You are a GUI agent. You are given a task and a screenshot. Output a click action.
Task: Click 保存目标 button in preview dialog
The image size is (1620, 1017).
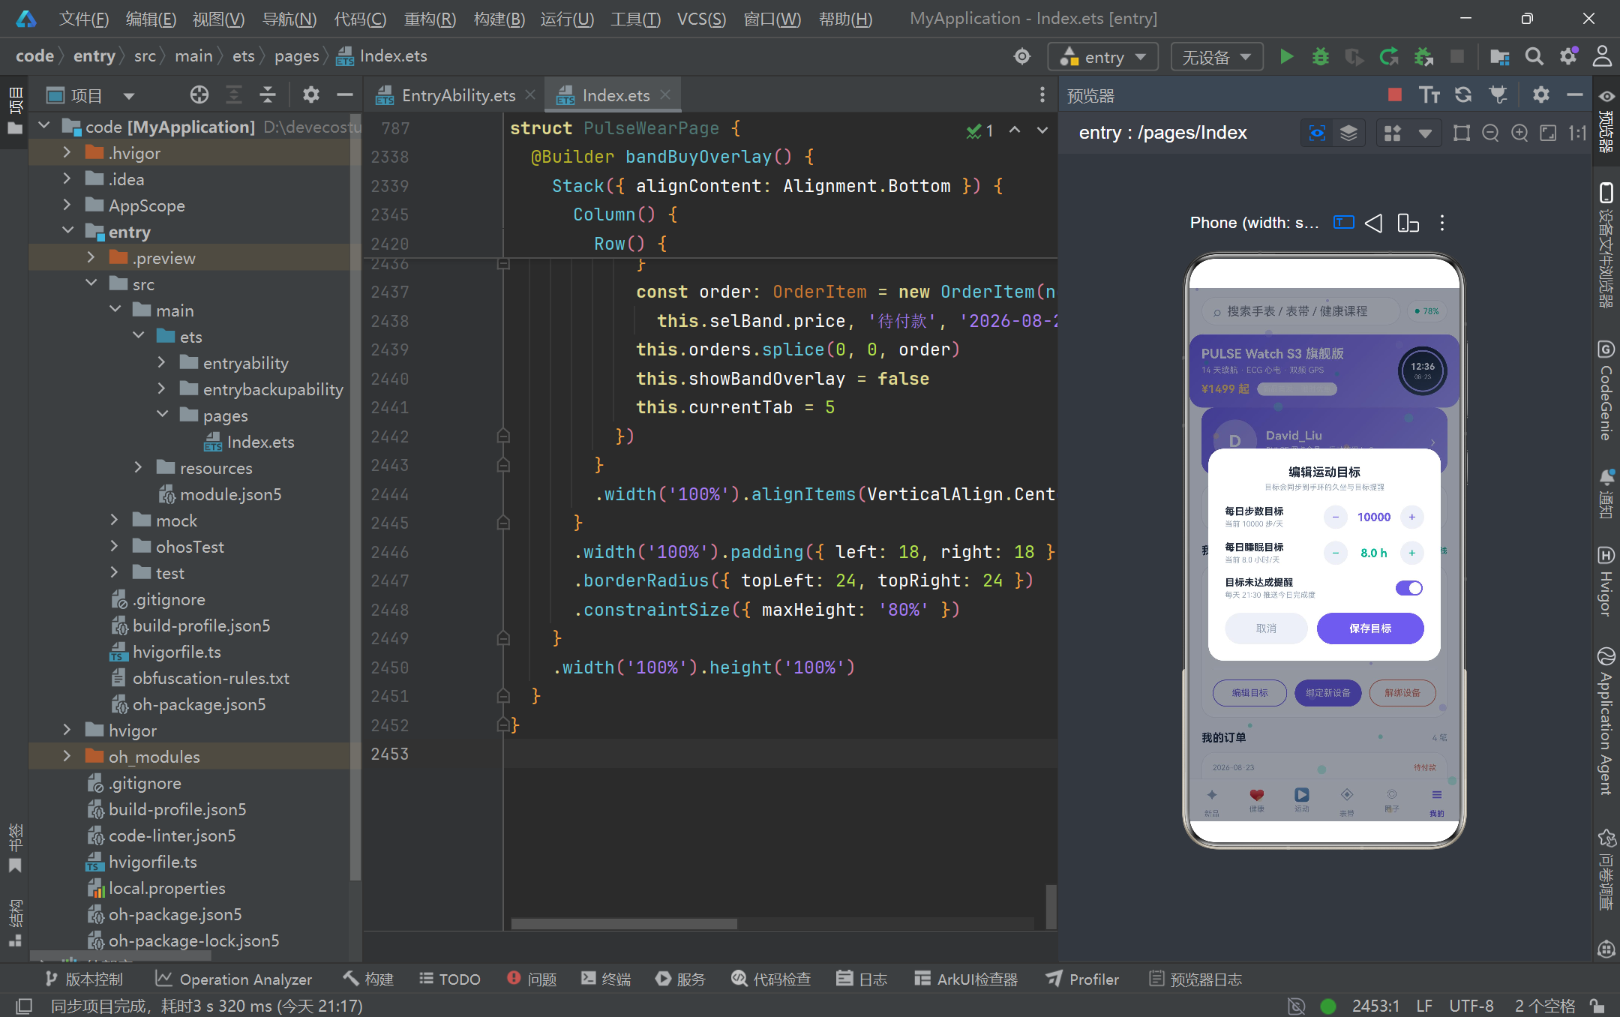[1370, 628]
